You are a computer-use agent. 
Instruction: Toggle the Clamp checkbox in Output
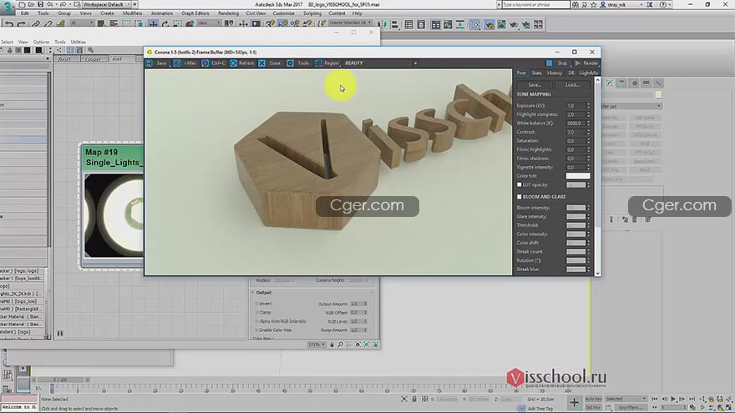[257, 312]
